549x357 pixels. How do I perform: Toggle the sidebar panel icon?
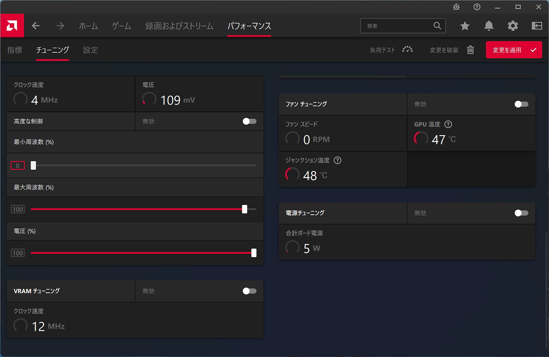pyautogui.click(x=537, y=26)
